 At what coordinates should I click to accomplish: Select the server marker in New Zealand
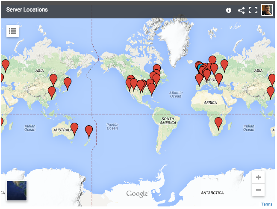click(x=89, y=130)
